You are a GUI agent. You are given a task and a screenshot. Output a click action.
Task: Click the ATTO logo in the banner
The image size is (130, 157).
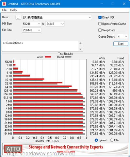pyautogui.click(x=13, y=149)
